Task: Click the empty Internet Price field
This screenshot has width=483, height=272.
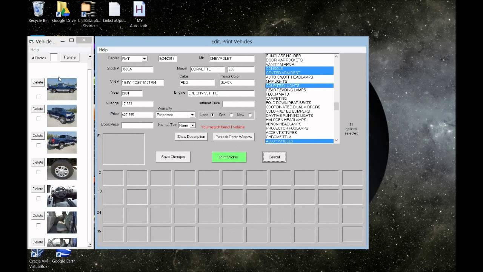Action: [x=238, y=104]
